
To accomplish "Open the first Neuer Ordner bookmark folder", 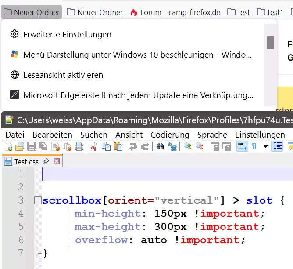I will pyautogui.click(x=32, y=12).
